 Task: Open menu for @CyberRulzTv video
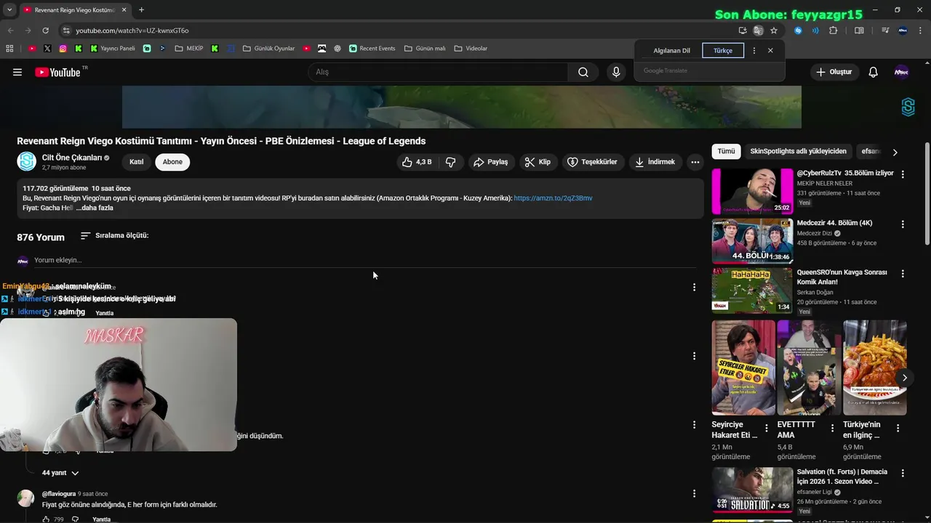tap(903, 174)
